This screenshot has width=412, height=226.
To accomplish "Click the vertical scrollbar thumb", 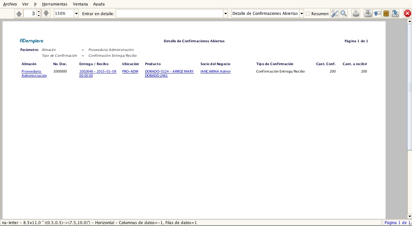I will pyautogui.click(x=410, y=88).
